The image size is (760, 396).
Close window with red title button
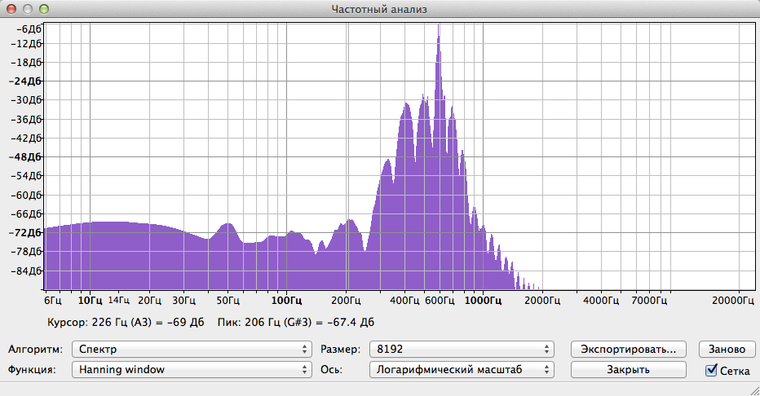point(11,9)
